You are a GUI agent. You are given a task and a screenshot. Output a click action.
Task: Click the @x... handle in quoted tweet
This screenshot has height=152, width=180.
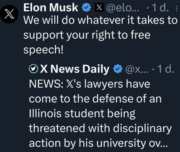click(x=136, y=69)
